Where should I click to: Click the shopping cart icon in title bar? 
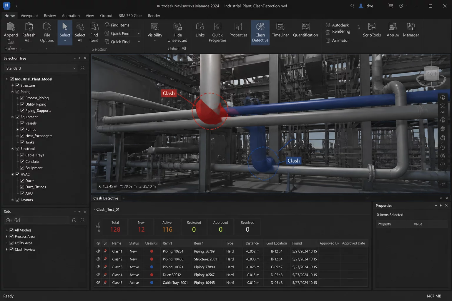(391, 6)
